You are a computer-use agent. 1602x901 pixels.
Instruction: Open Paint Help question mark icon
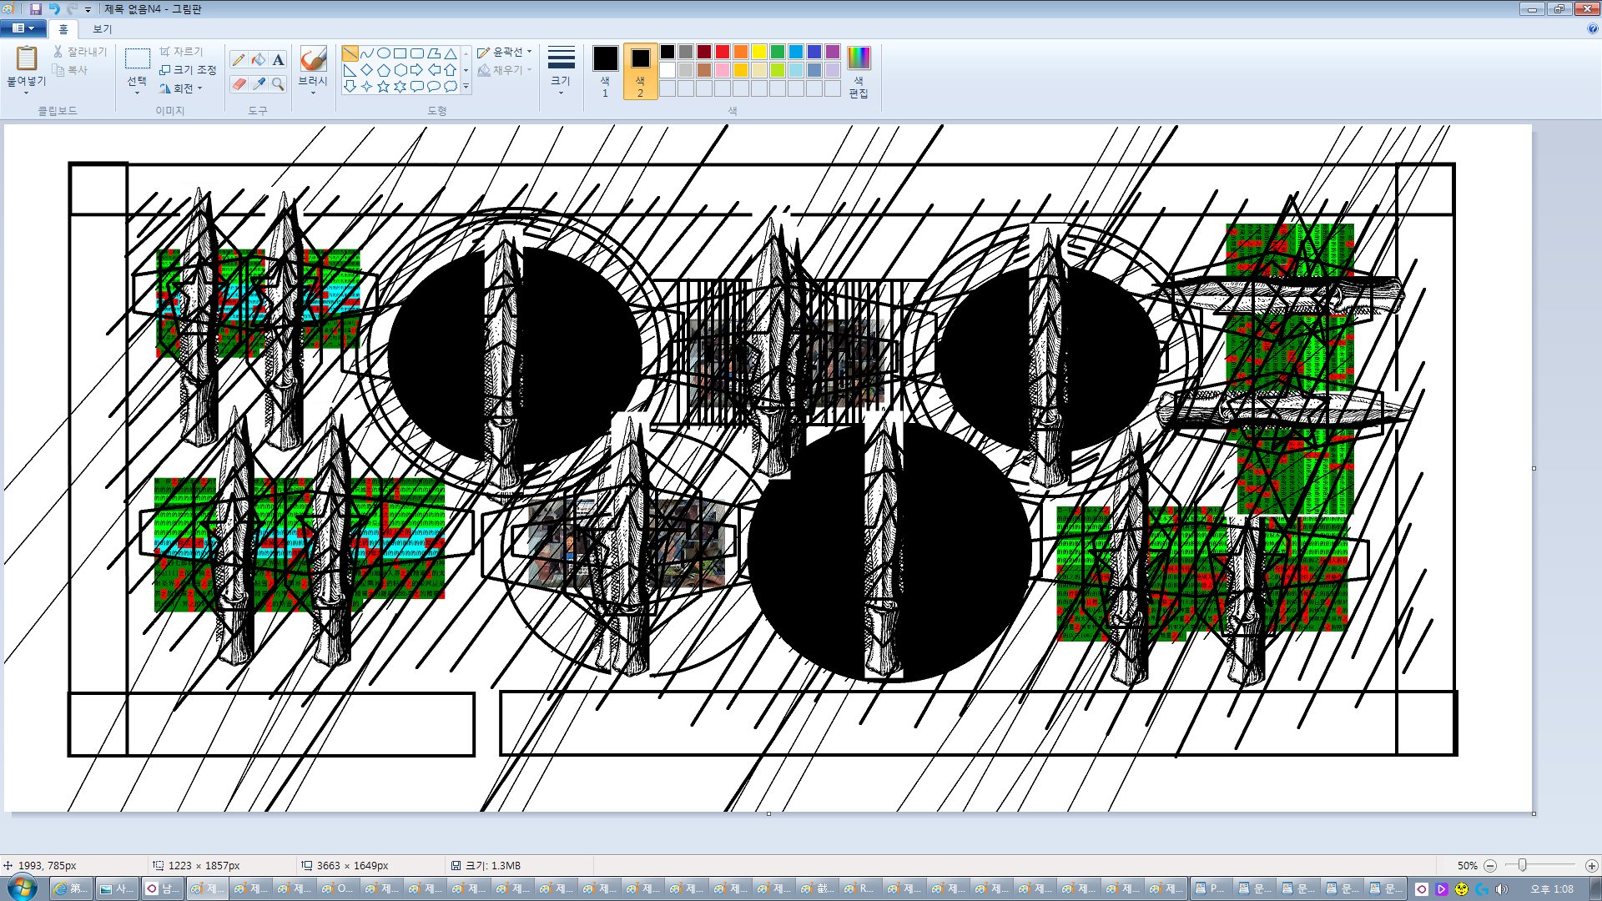pos(1592,28)
